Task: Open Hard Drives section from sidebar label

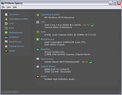Action: 15,42
